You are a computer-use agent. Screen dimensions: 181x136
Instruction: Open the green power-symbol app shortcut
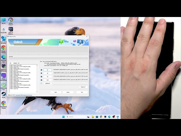[x=4, y=86]
